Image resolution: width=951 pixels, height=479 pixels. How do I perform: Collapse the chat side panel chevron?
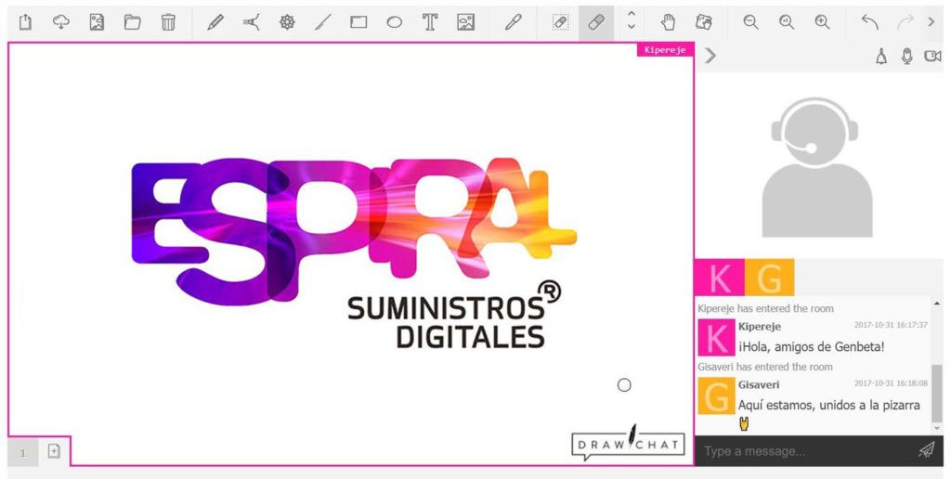point(710,56)
